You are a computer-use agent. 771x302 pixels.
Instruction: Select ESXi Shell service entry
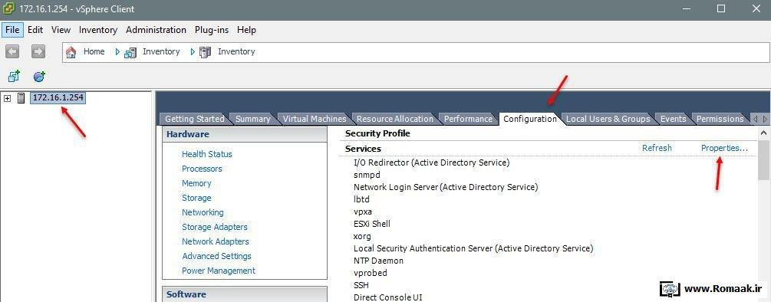(372, 224)
